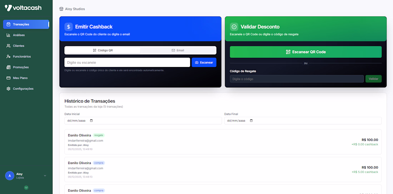Screen dimensions: 393x194
Task: Click the R$ 0.00 cashback value
Action: point(365,144)
